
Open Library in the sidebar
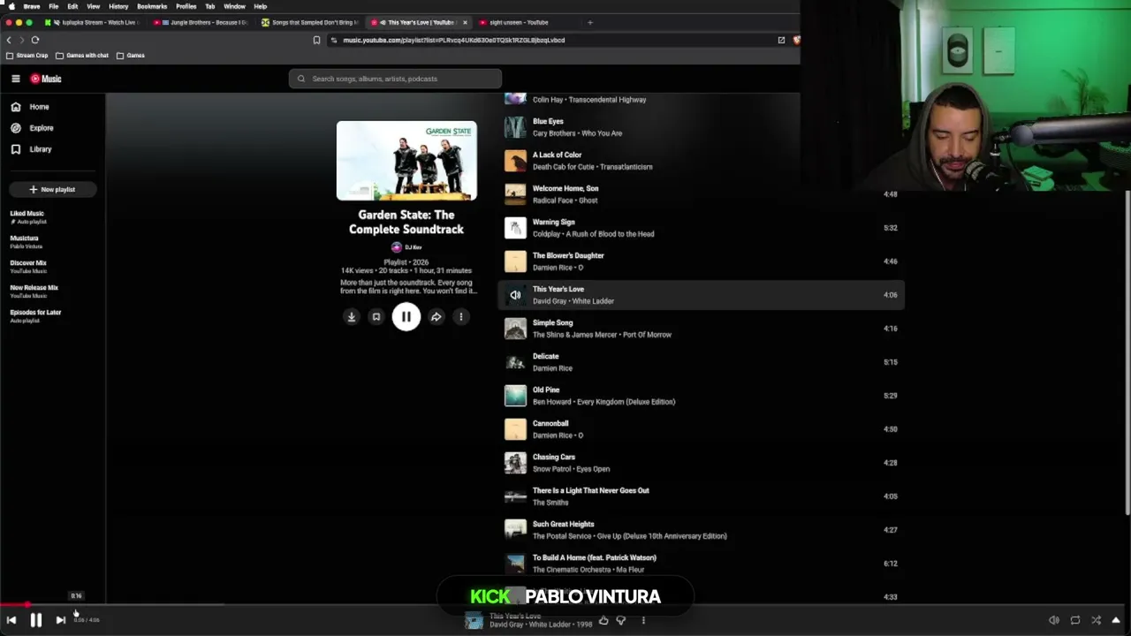31,149
